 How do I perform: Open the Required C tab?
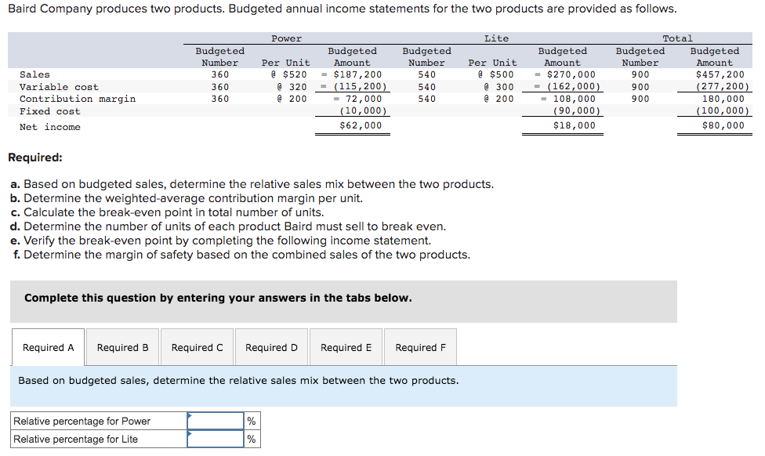pyautogui.click(x=197, y=347)
